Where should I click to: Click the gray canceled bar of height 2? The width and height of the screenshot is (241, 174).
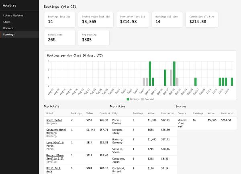pos(171,78)
